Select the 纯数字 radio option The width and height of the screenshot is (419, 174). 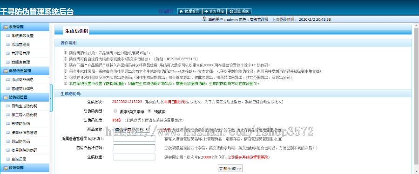point(149,111)
